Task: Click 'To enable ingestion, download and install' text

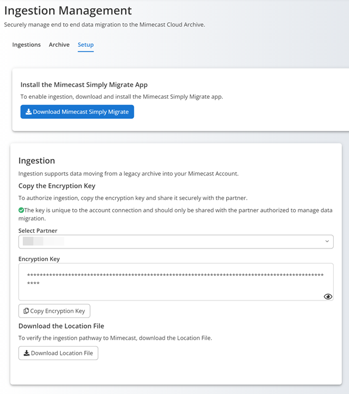Action: click(x=122, y=96)
